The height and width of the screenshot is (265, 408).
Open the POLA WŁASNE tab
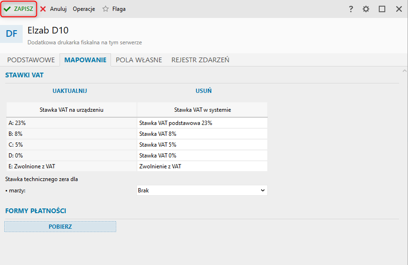click(139, 60)
